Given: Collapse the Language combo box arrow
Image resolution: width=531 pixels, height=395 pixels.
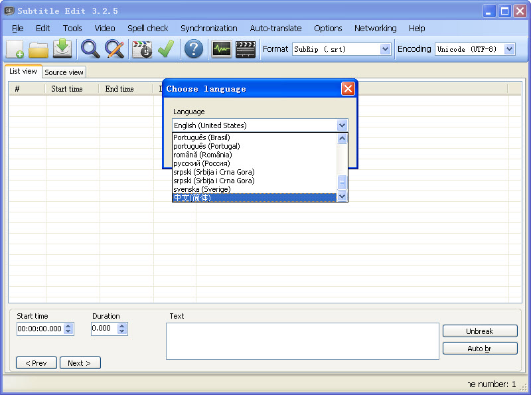Looking at the screenshot, I should point(342,125).
